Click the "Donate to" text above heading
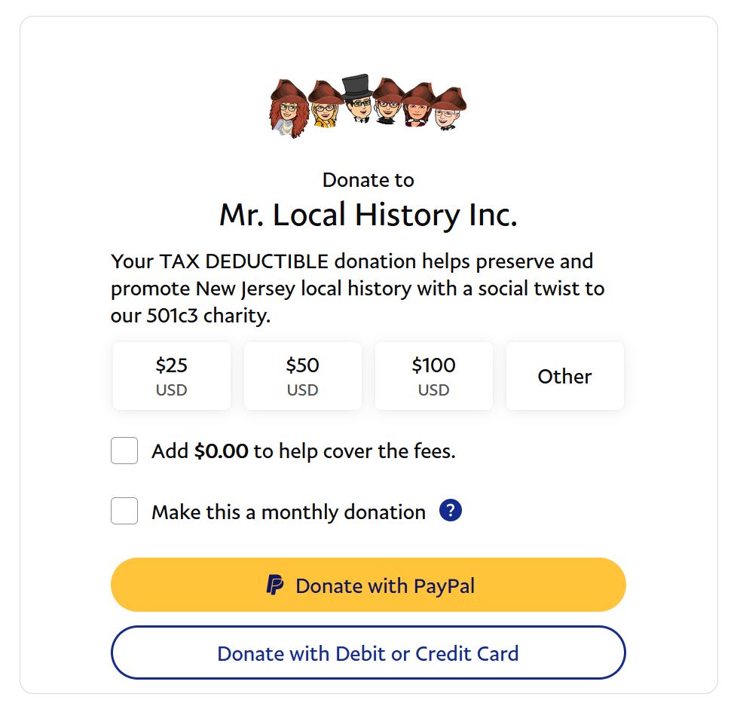 tap(368, 180)
